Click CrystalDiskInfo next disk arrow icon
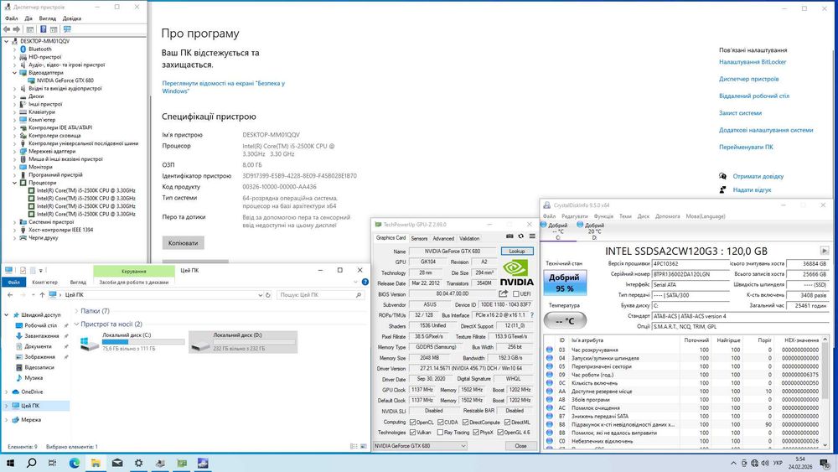This screenshot has height=472, width=838. [x=825, y=251]
